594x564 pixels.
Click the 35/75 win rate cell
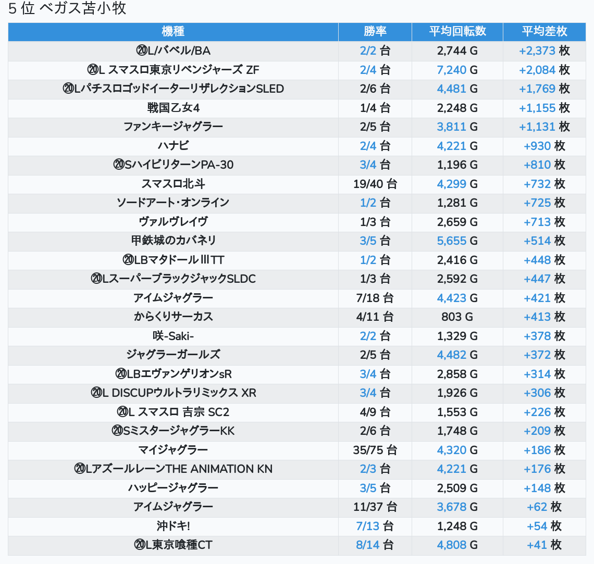click(x=375, y=450)
